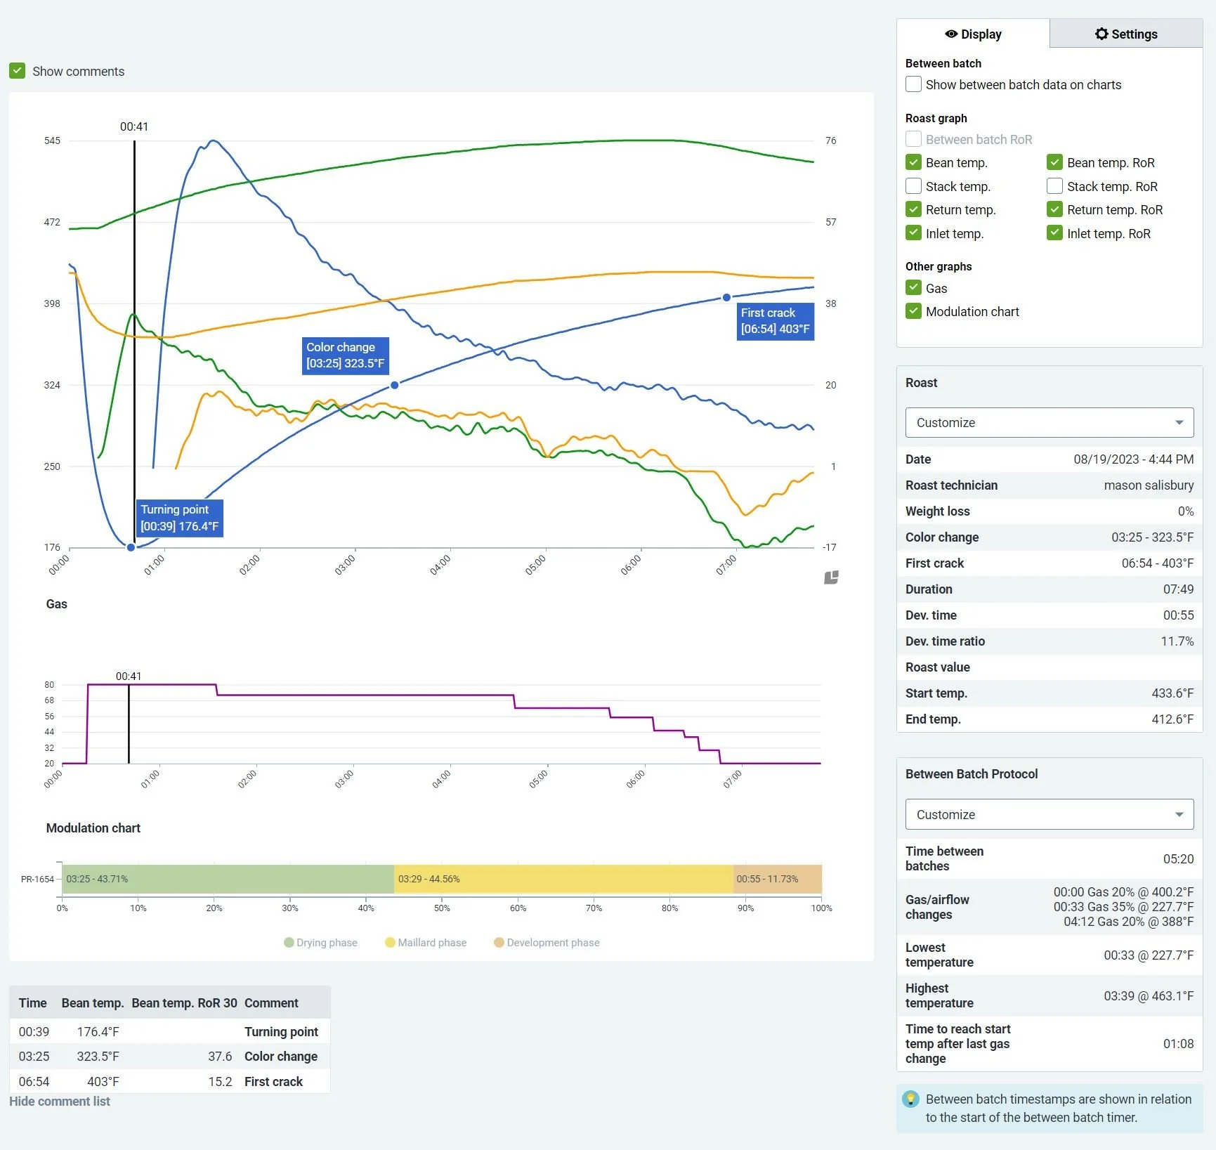Click the roast technician name mason salisbury
Screen dimensions: 1216x1150
click(x=1149, y=485)
